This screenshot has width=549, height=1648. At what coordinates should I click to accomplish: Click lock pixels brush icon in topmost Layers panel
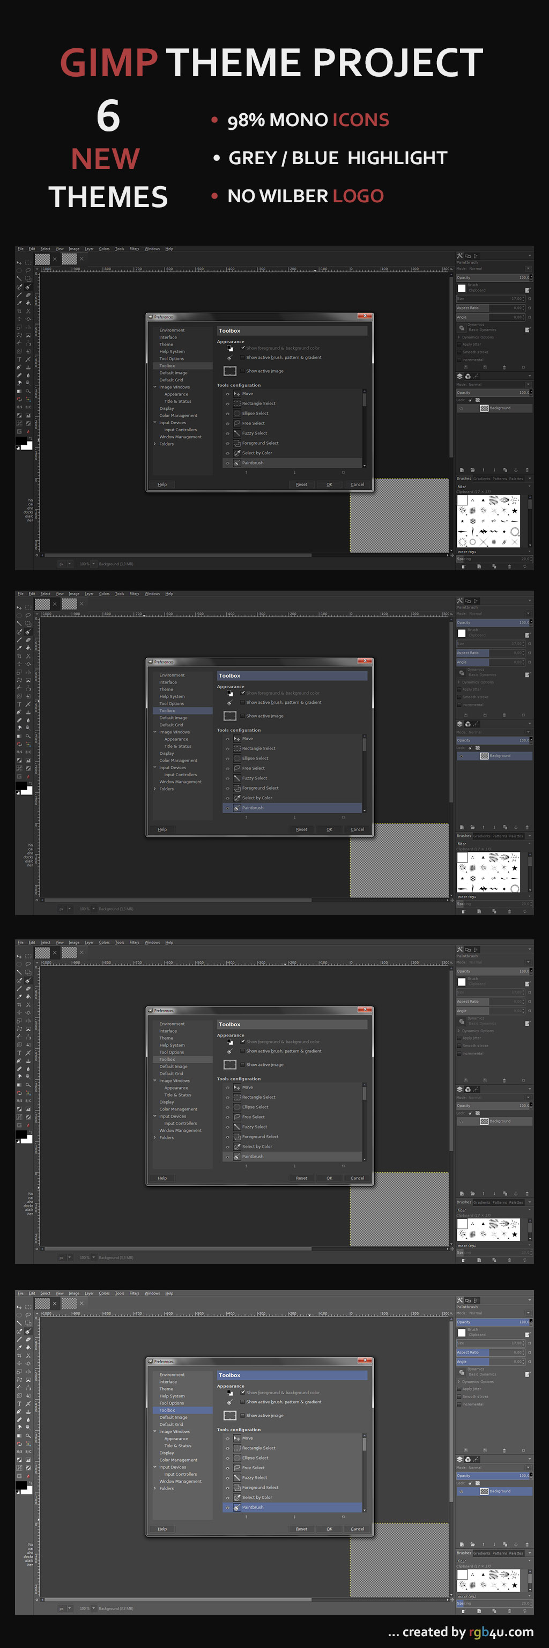pos(470,400)
